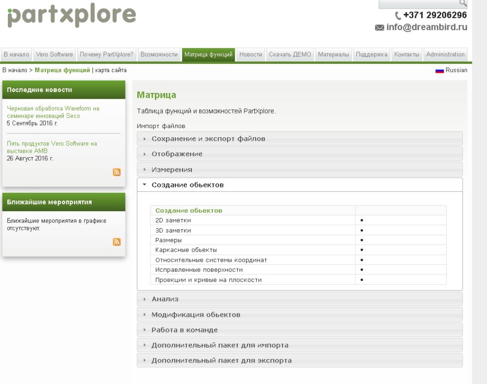
Task: Expand the Анализ section
Action: (x=300, y=299)
